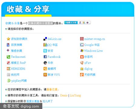
Task: Click 收藏 & 分享 link in intro sentence
Action: pyautogui.click(x=13, y=23)
